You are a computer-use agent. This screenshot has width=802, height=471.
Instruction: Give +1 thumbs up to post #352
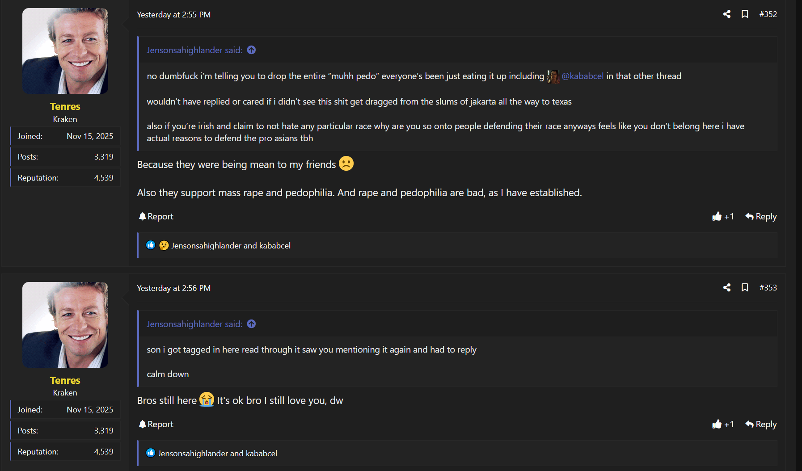723,217
